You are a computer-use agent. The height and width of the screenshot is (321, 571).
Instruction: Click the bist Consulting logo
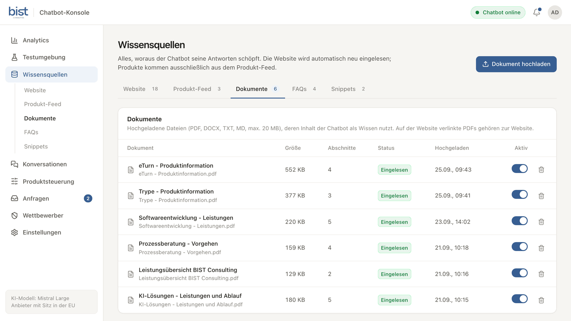[18, 12]
